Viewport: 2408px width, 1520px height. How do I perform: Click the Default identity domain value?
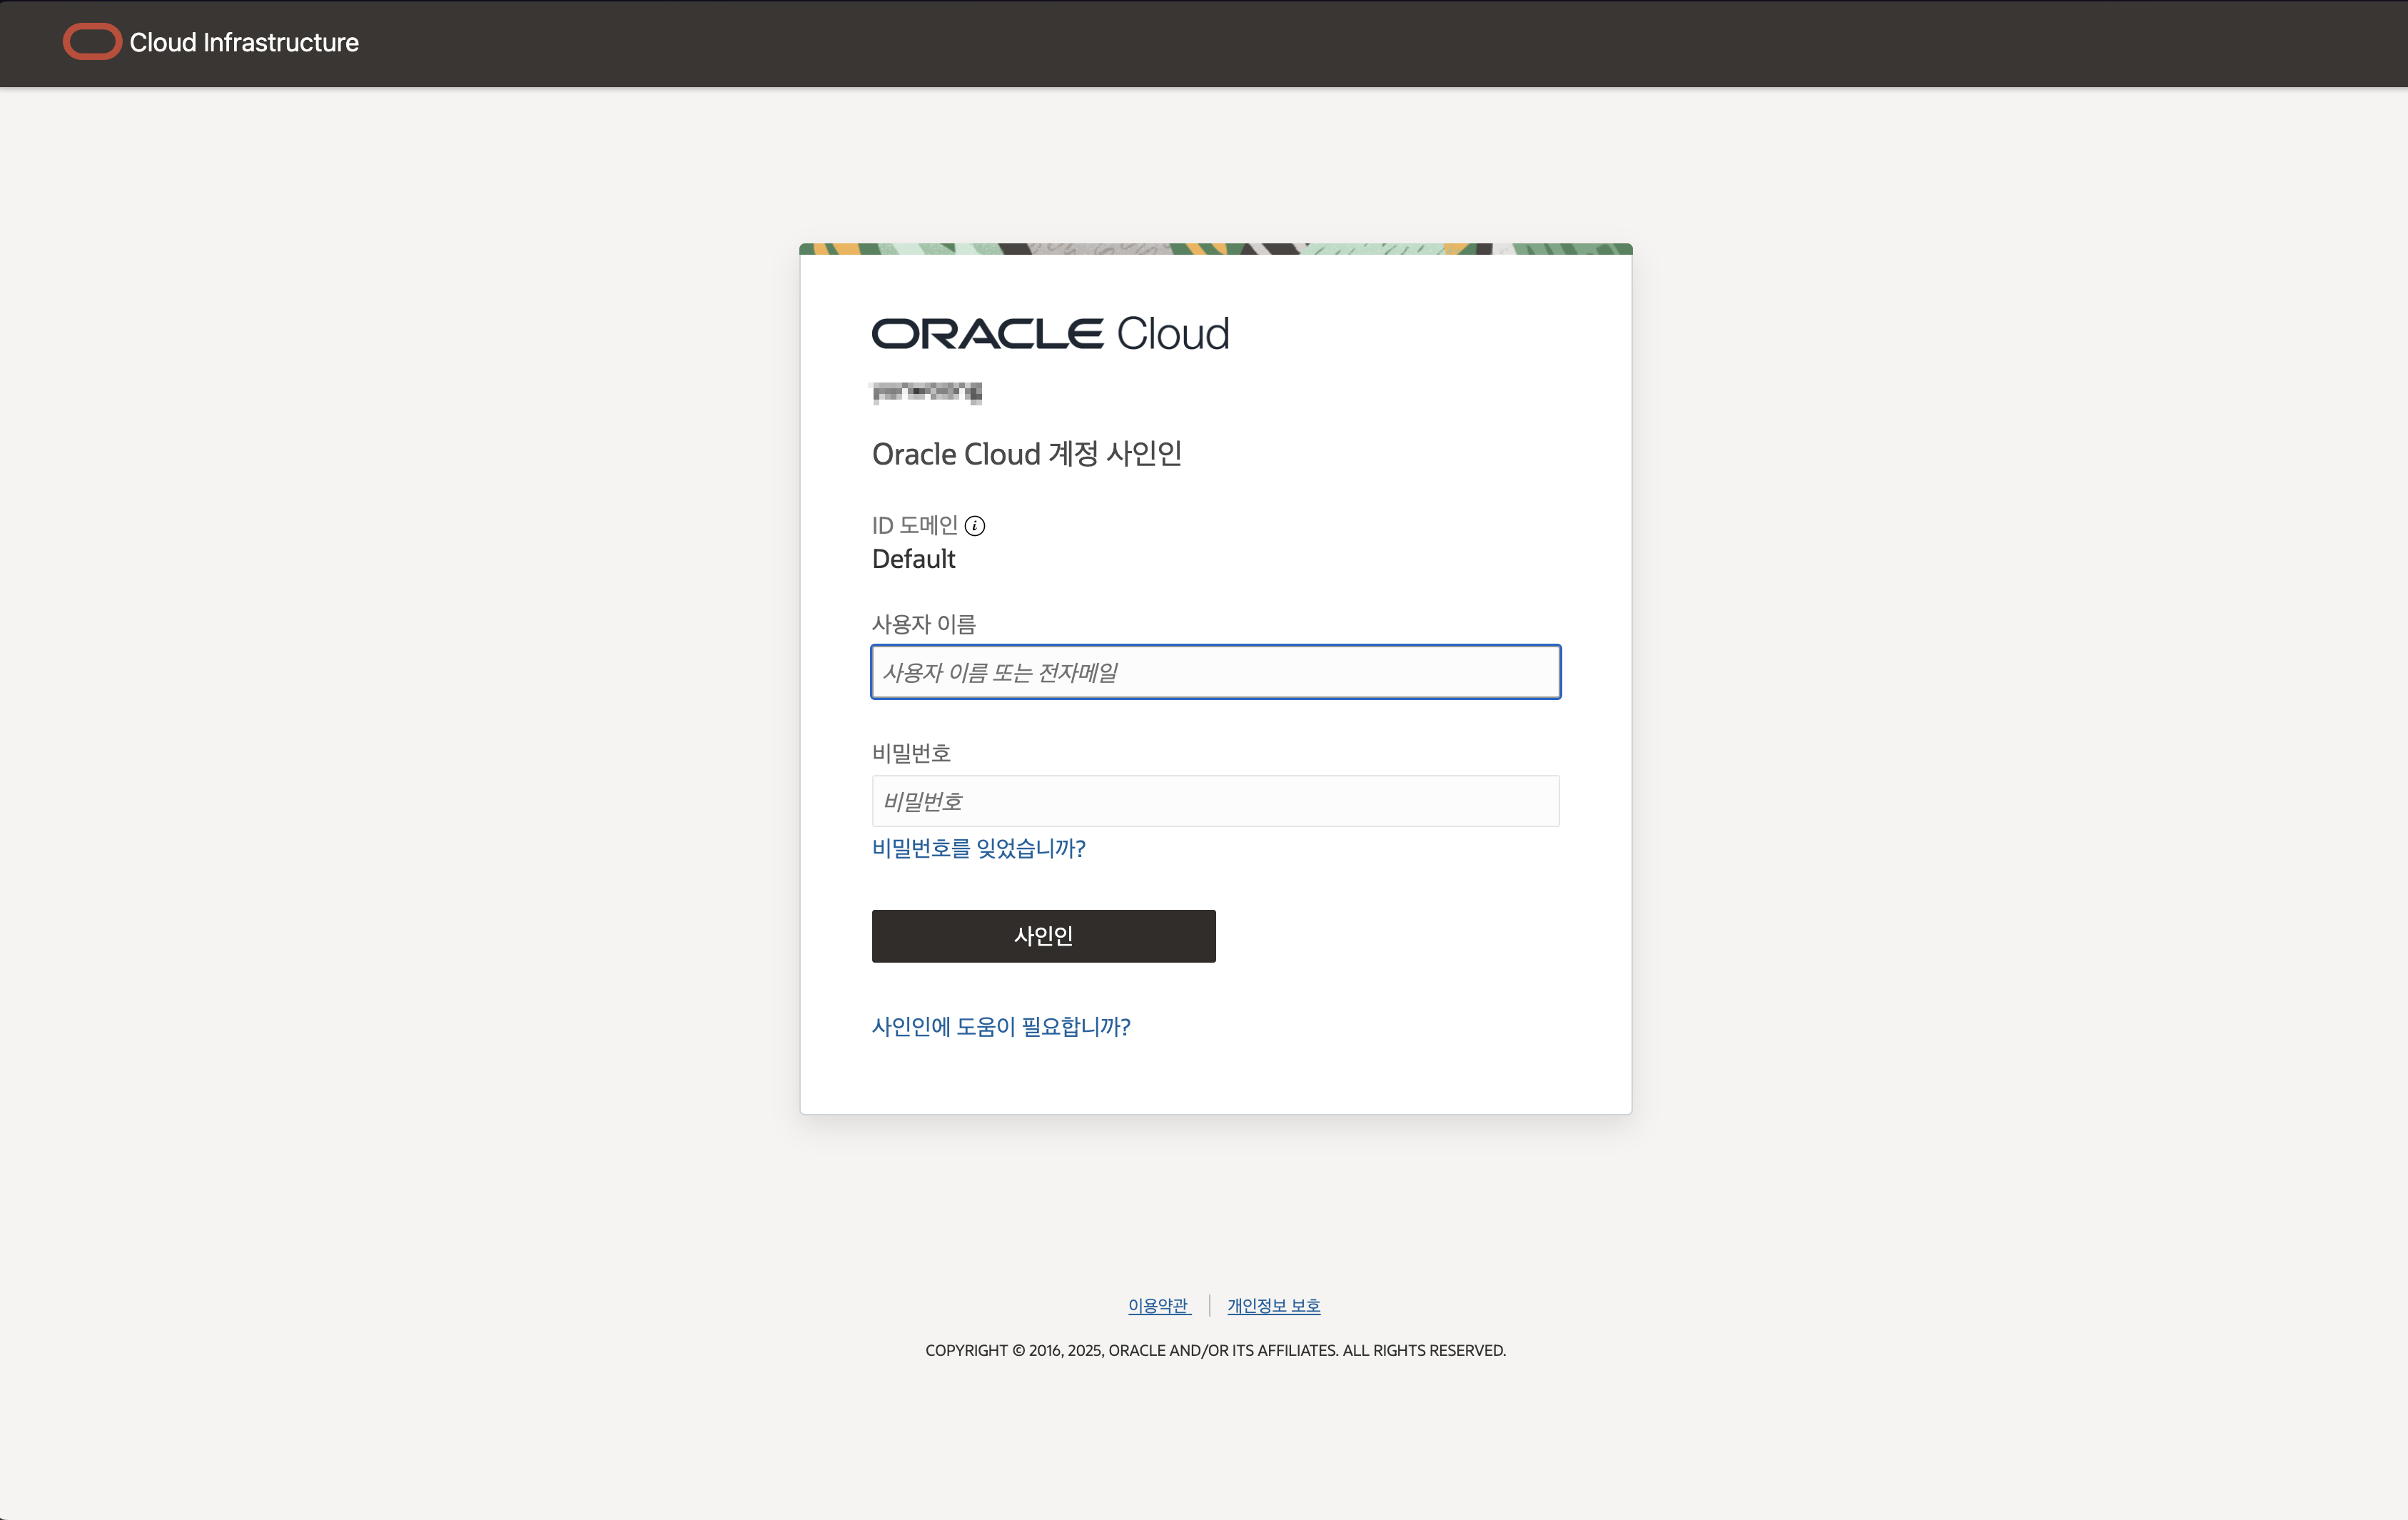913,559
